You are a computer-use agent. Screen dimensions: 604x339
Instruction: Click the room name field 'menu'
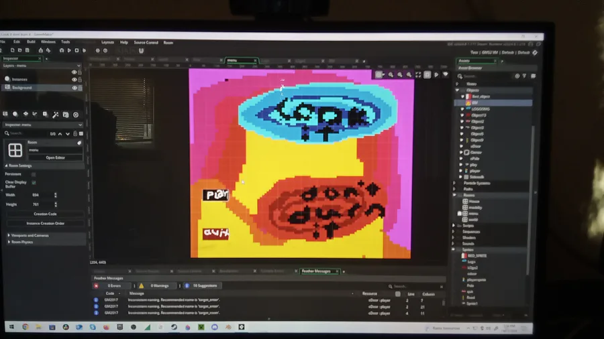55,150
